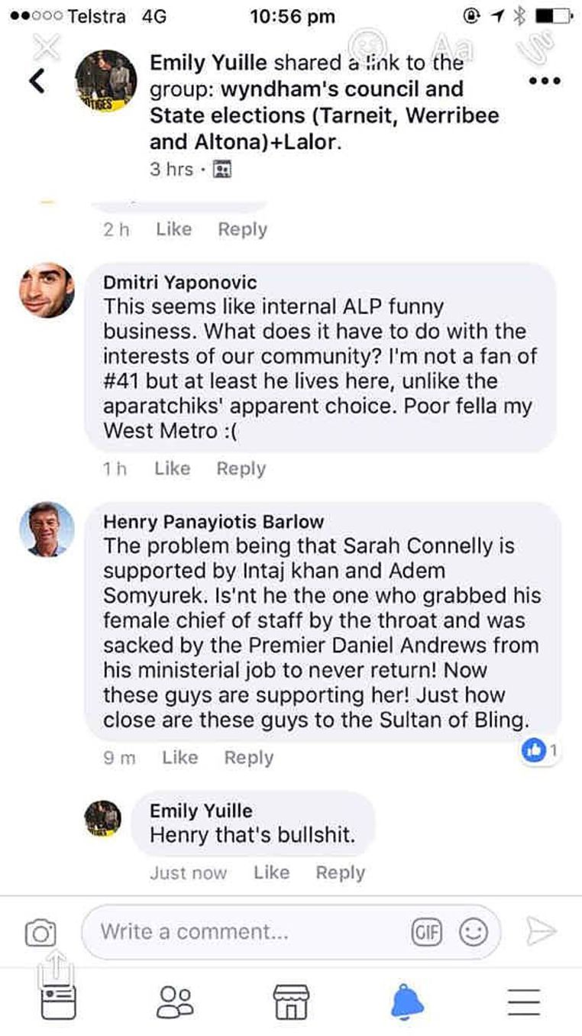Open the Friends tab icon
This screenshot has height=1036, width=582.
tap(175, 1002)
